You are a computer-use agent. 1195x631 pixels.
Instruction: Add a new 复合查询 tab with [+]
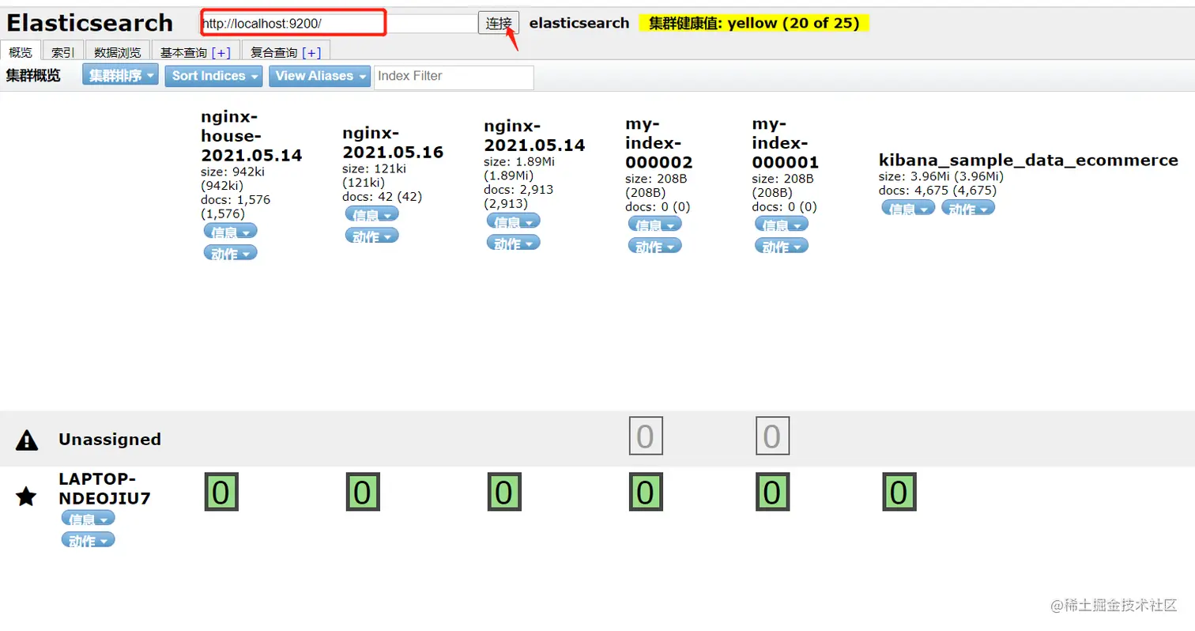coord(311,52)
